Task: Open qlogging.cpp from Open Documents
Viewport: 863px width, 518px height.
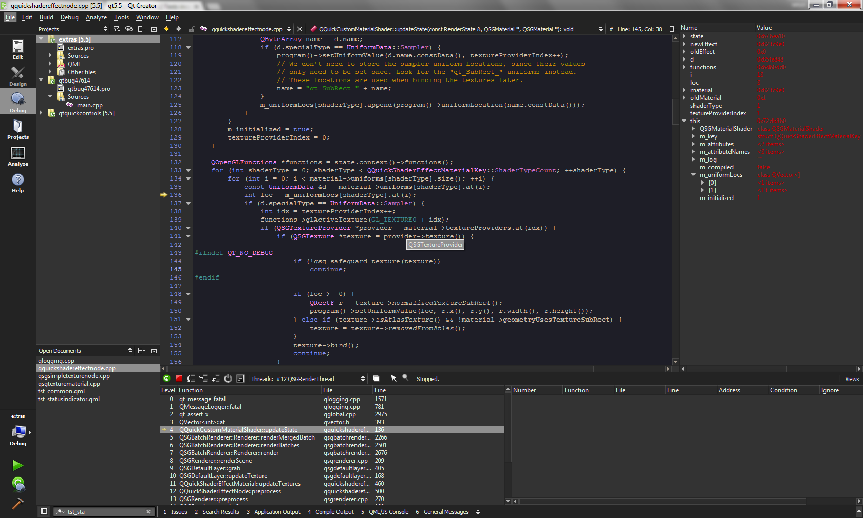Action: pos(57,361)
